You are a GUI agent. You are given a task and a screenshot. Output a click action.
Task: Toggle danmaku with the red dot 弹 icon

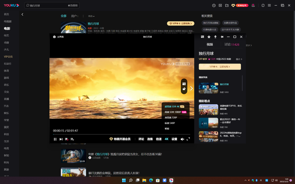[x=66, y=139]
